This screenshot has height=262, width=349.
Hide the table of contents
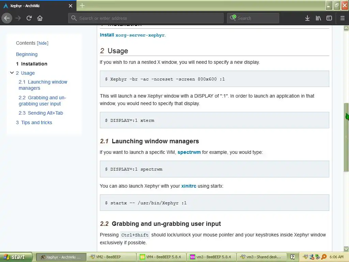(x=43, y=43)
